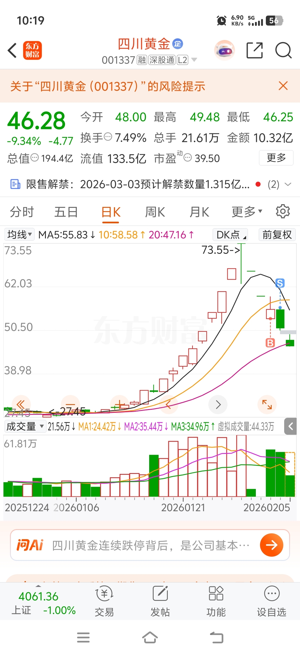Switch to the 分时 chart tab
The image size is (300, 655).
(22, 212)
